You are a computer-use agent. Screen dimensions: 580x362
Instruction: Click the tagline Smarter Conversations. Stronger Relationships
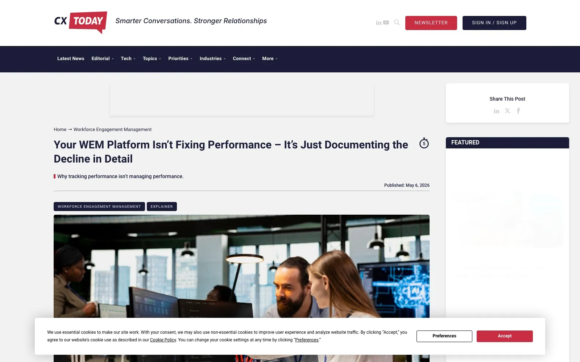[x=191, y=21]
